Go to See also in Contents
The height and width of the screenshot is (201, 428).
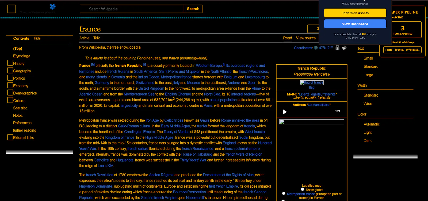20,108
